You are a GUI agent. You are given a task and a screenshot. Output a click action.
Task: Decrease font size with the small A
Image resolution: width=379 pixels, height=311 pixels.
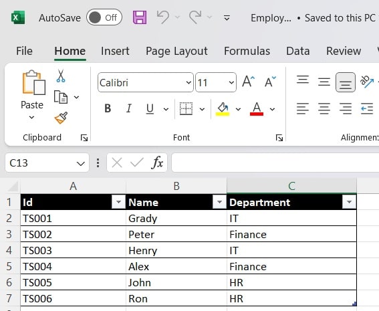pyautogui.click(x=271, y=82)
